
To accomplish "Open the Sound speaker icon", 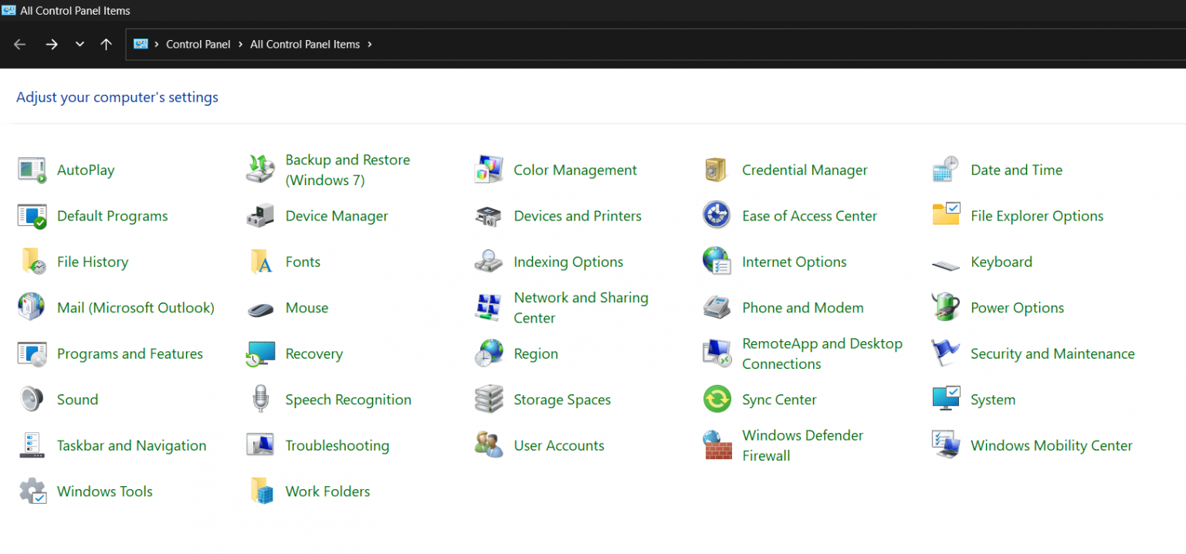I will coord(32,400).
